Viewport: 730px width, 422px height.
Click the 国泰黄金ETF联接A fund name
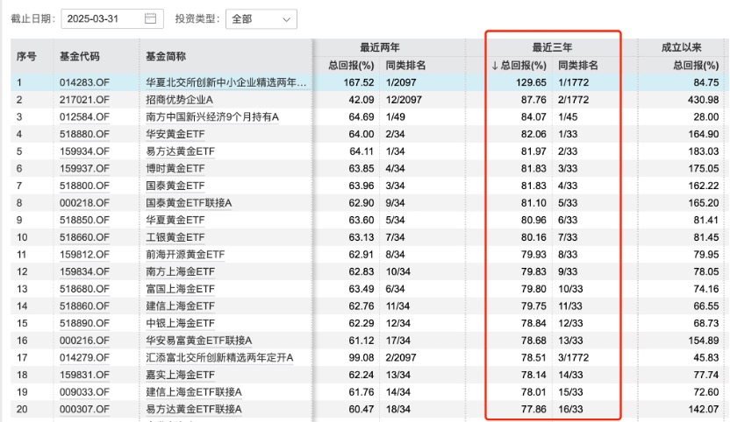190,203
